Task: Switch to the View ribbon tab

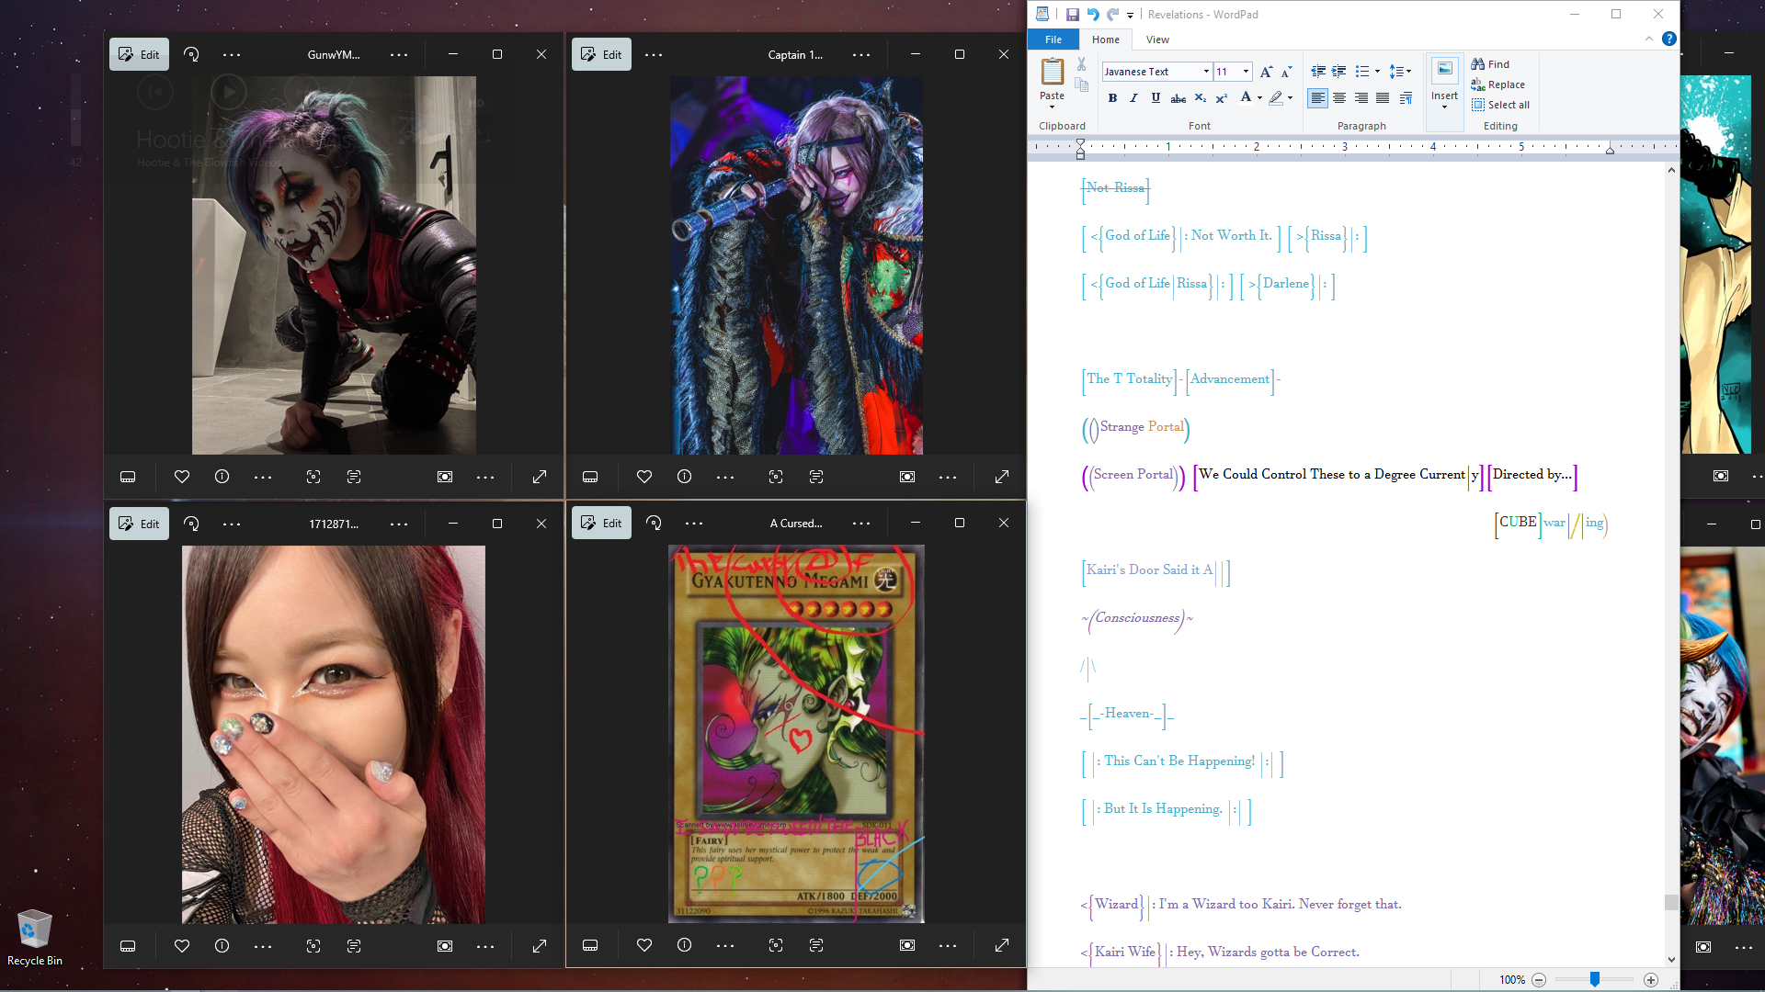Action: 1157,39
